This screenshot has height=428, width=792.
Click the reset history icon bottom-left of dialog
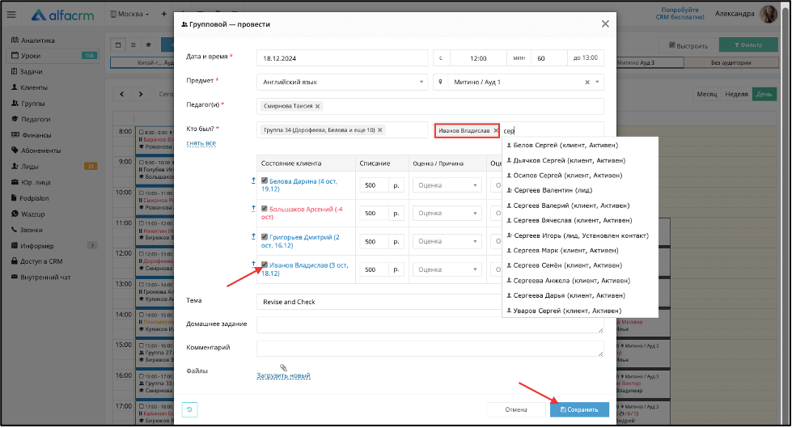tap(189, 410)
